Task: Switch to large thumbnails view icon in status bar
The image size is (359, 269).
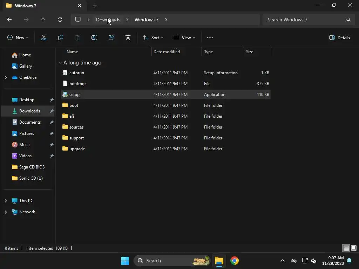Action: (354, 248)
